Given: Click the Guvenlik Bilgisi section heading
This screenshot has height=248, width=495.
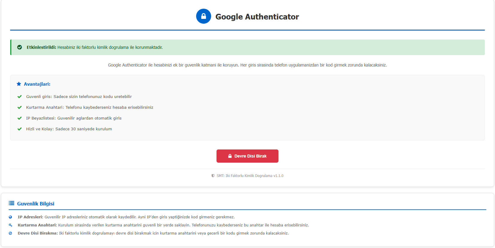Looking at the screenshot, I should [x=36, y=204].
